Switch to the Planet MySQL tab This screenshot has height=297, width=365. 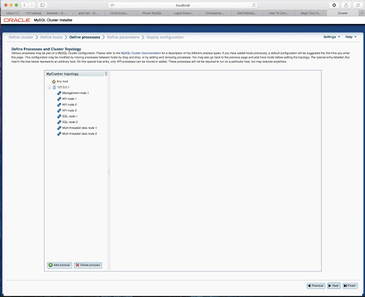[152, 13]
